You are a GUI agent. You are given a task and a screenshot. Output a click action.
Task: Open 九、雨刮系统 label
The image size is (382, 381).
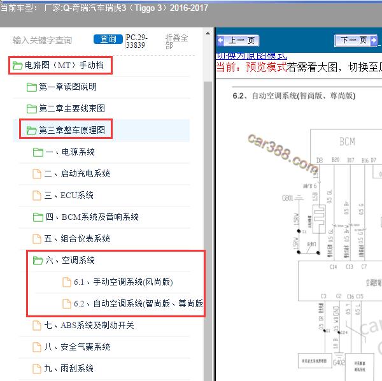point(69,368)
